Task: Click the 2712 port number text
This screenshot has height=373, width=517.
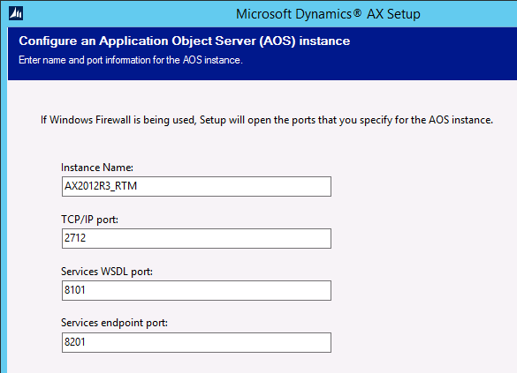Action: pos(75,238)
